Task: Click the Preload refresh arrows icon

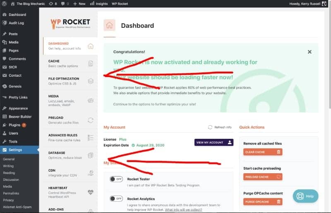Action: tap(91, 120)
